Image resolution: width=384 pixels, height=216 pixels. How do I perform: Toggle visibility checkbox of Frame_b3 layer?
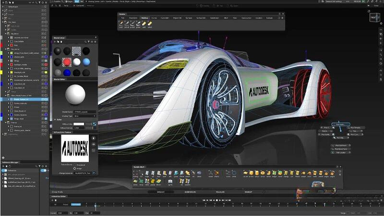43,126
